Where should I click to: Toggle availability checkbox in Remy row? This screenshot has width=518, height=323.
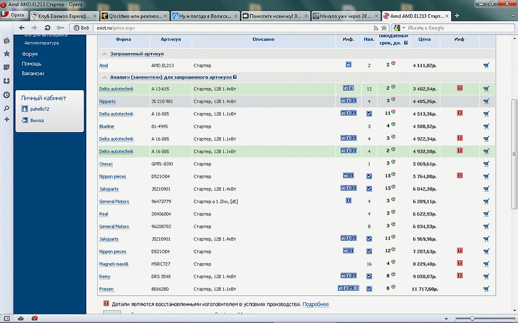coord(369,276)
